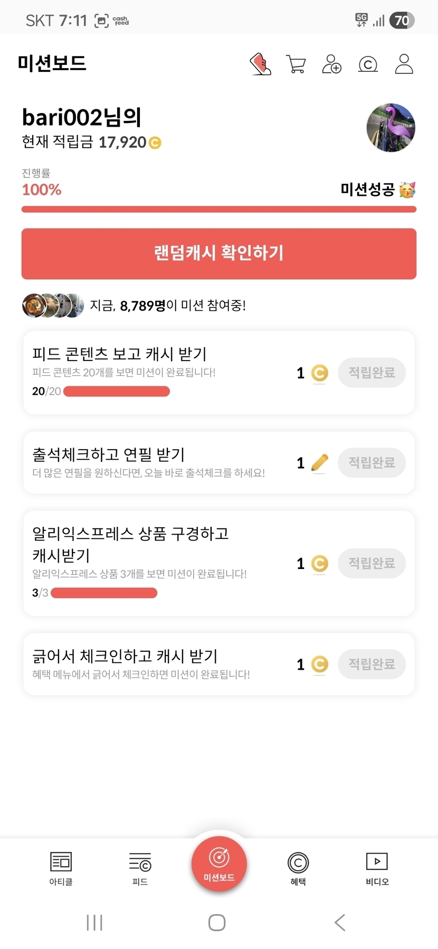
Task: Switch to the 피드 tab
Action: tap(140, 868)
